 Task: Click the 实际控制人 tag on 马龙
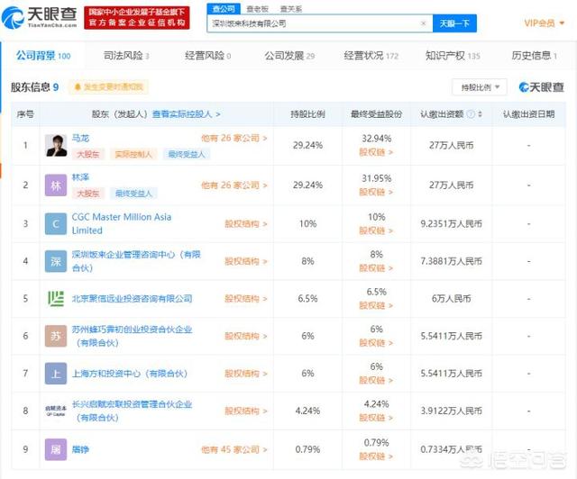(x=133, y=154)
